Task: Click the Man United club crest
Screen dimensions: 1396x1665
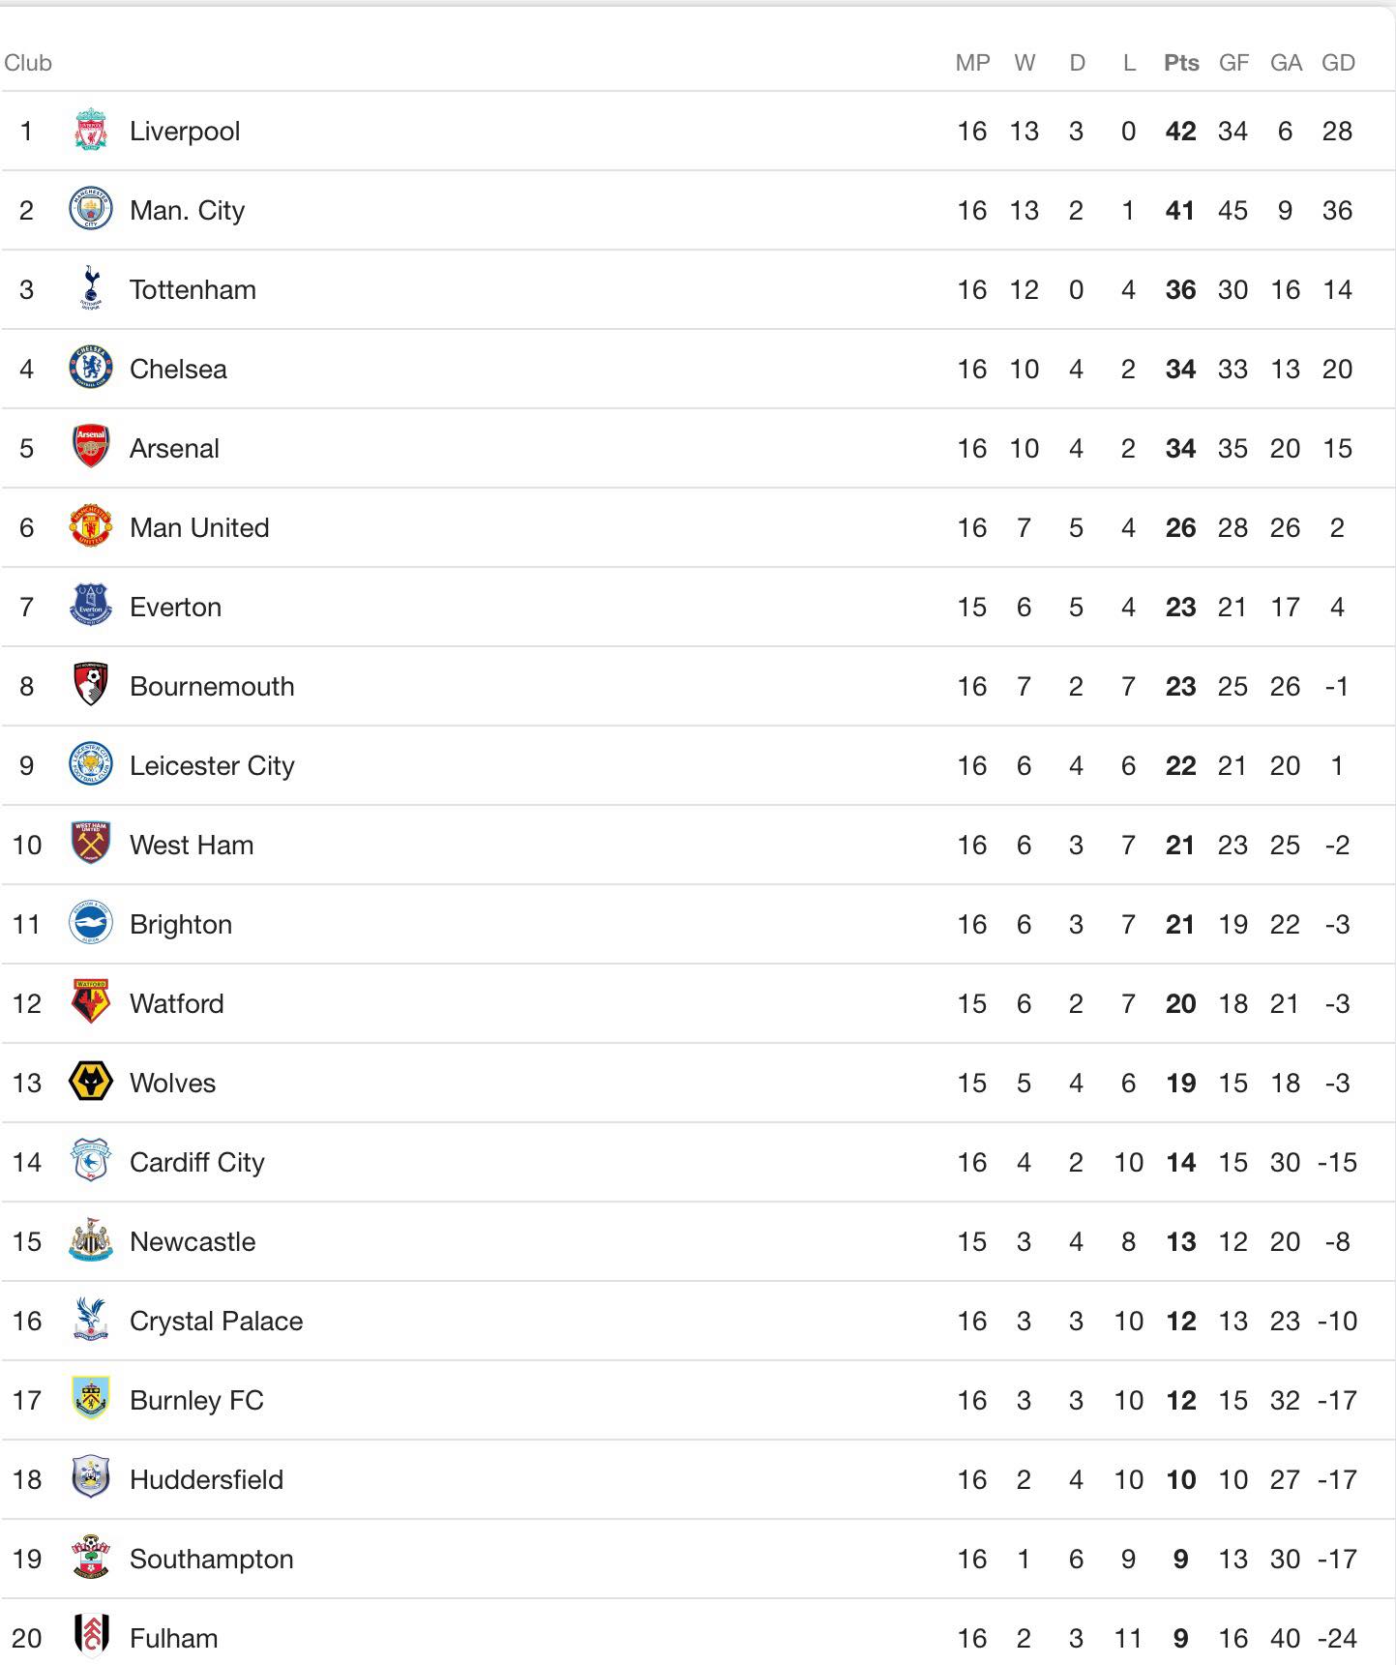Action: tap(91, 527)
